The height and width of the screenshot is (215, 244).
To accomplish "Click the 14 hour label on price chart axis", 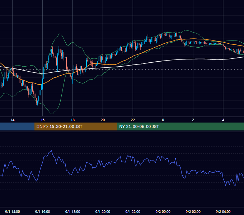I will point(13,120).
